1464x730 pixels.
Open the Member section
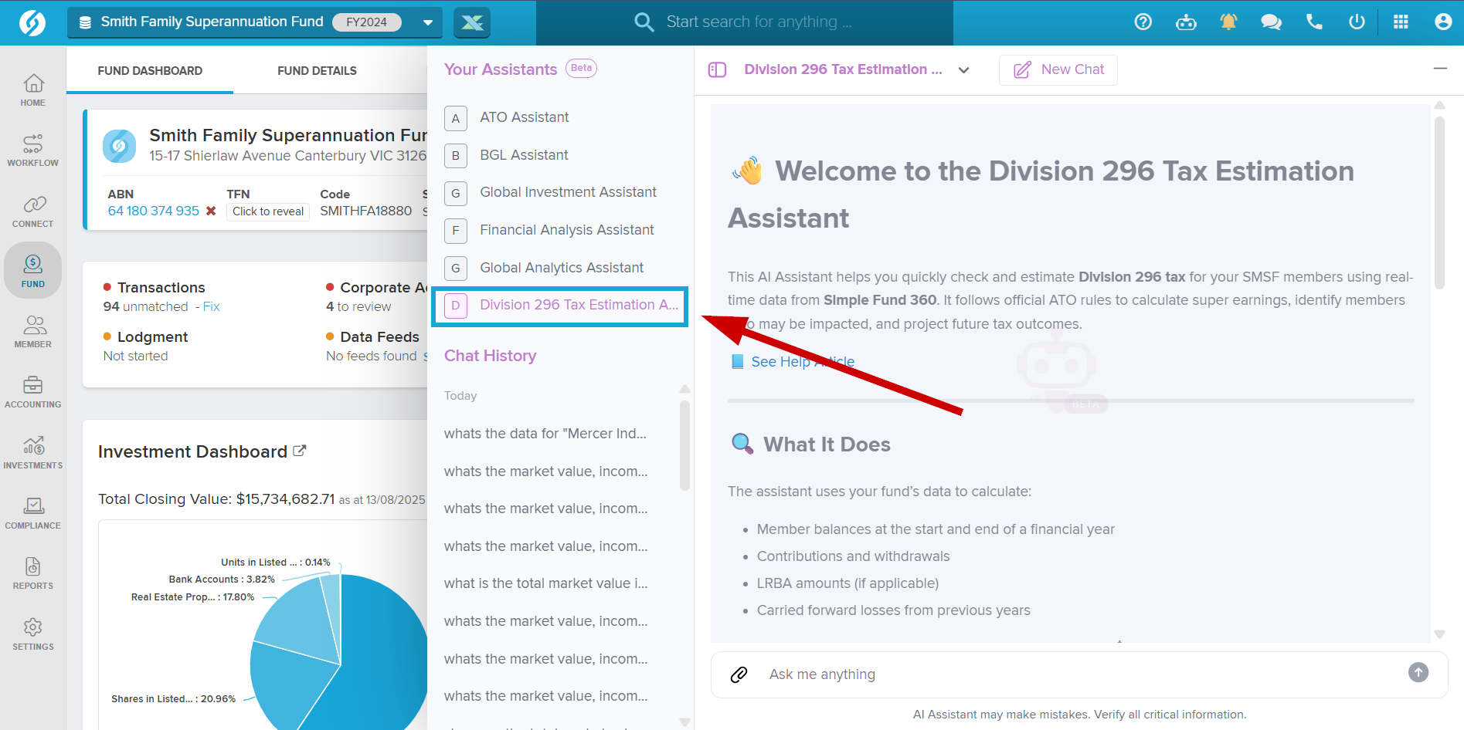(32, 332)
